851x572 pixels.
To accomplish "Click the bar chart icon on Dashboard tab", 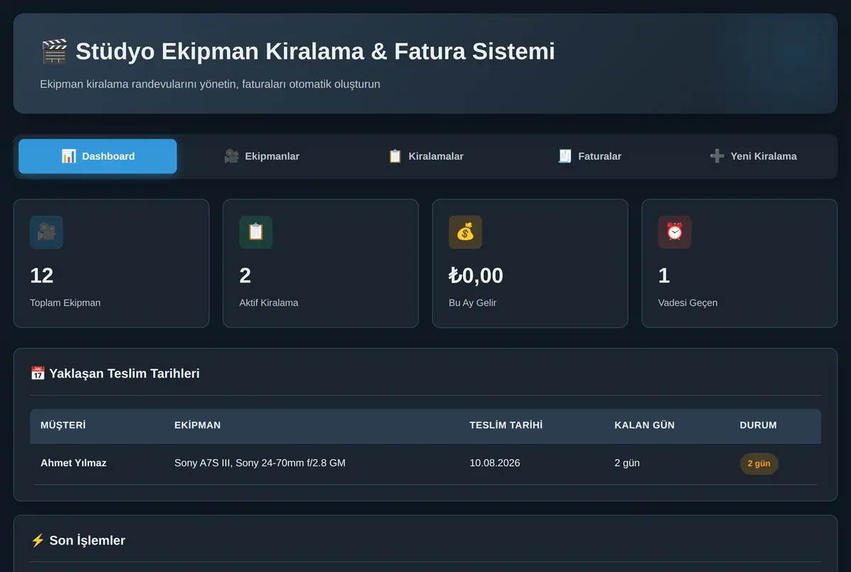I will point(69,156).
